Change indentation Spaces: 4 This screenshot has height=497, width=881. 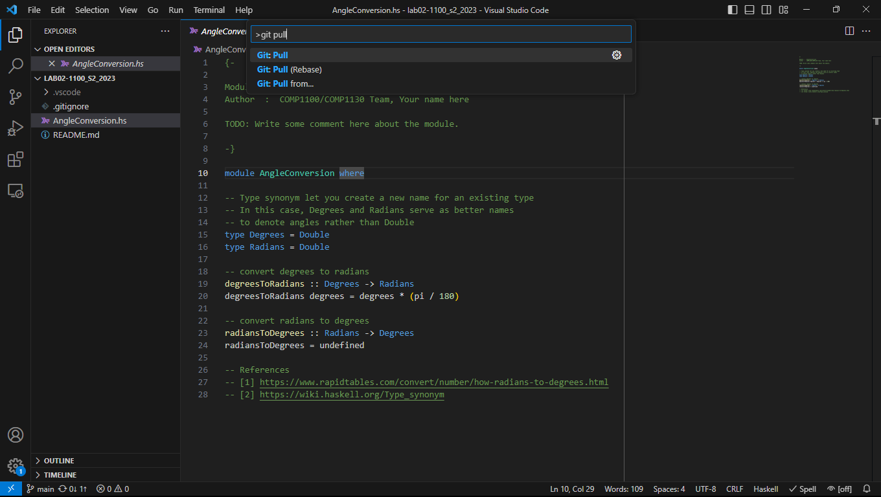[x=669, y=489]
